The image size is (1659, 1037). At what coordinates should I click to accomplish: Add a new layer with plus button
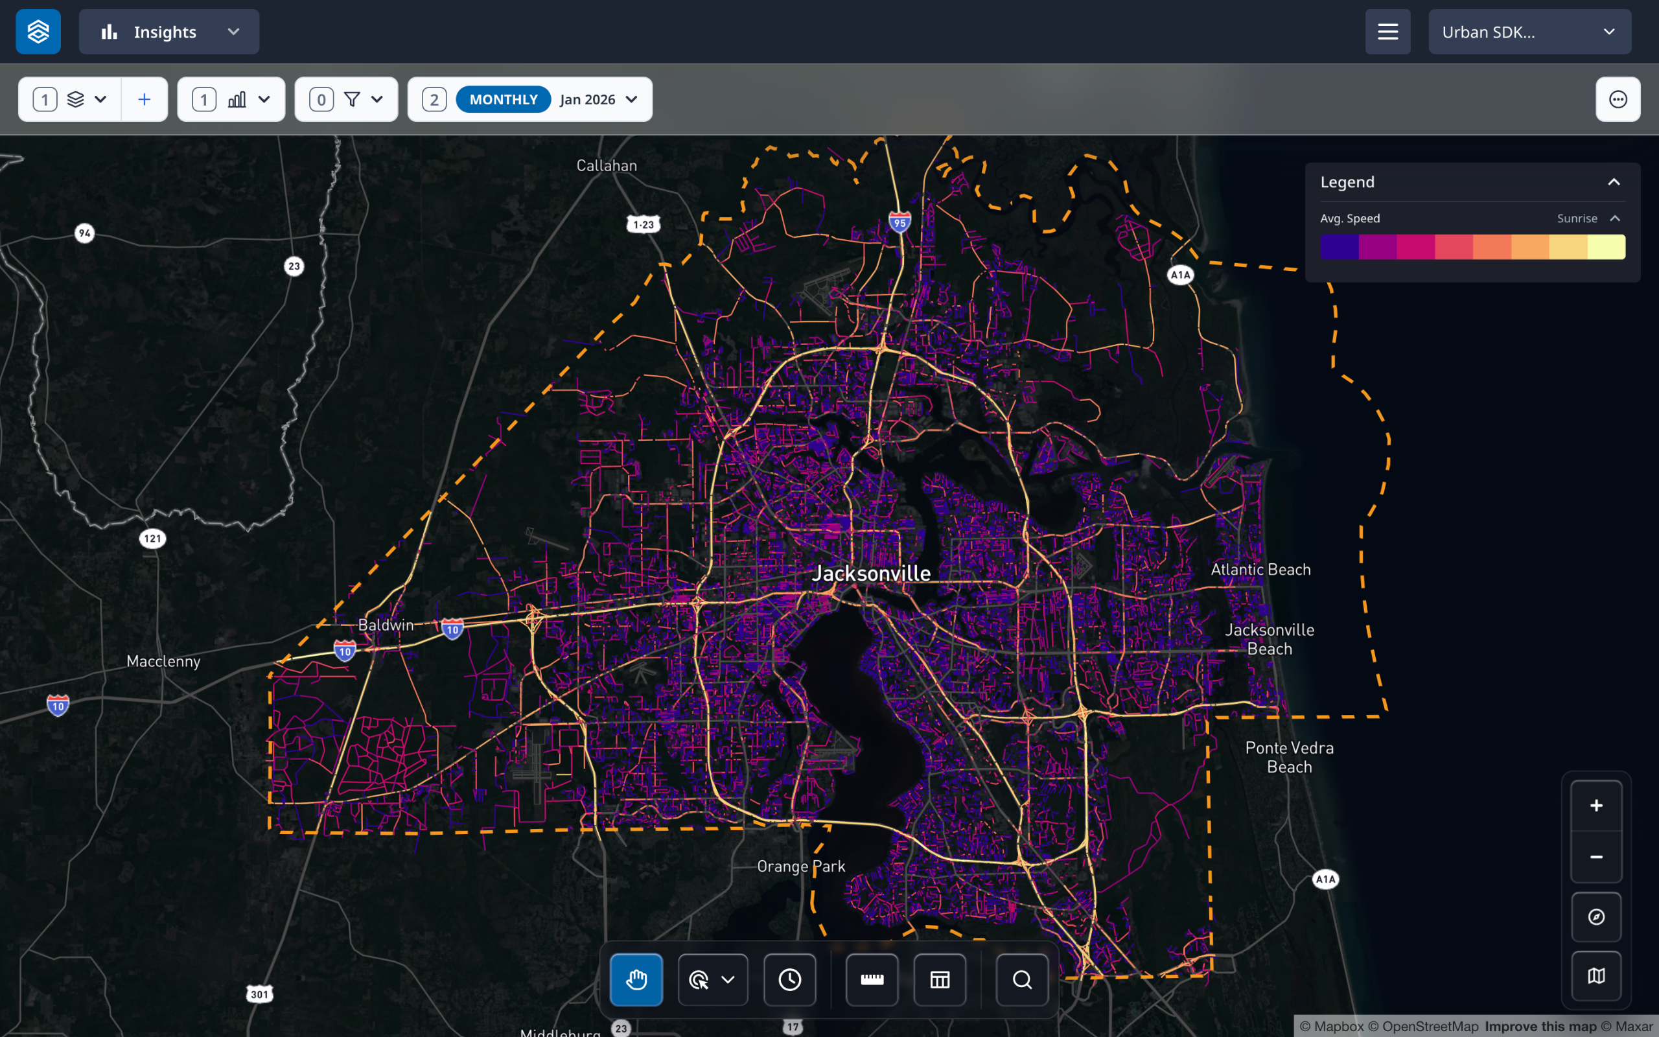pyautogui.click(x=144, y=99)
